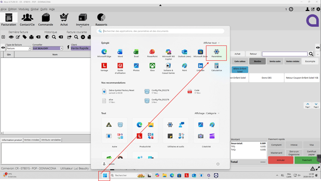The height and width of the screenshot is (181, 321).
Task: Click the Client field showing Vente Rapide
Action: (x=80, y=48)
